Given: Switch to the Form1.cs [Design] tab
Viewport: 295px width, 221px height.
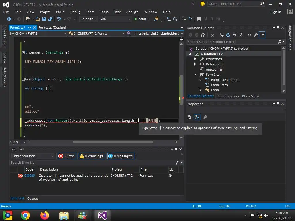Looking at the screenshot, I should tap(53, 28).
